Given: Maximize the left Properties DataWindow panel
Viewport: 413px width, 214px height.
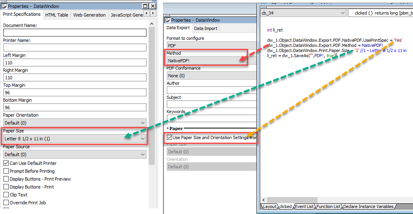Looking at the screenshot, I should pos(146,6).
